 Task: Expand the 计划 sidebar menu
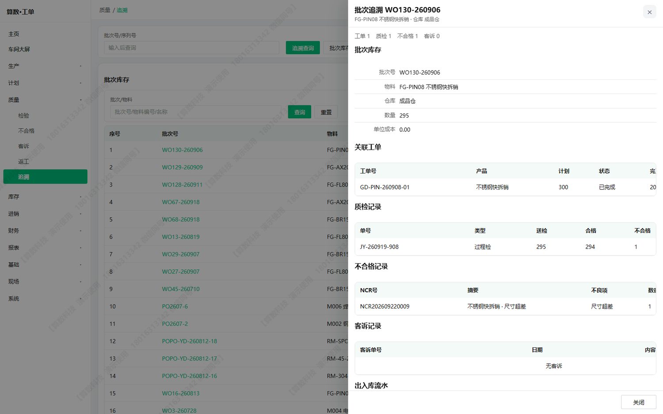pos(45,83)
